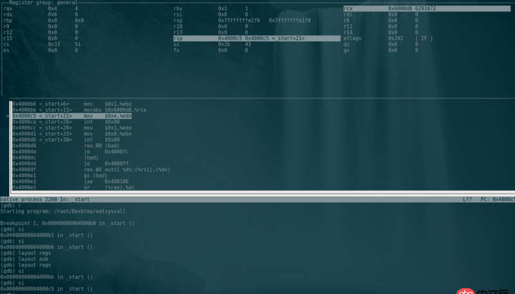Select the movabs $0x6000d8,%rcx instruction line
515x294 pixels.
pos(79,110)
